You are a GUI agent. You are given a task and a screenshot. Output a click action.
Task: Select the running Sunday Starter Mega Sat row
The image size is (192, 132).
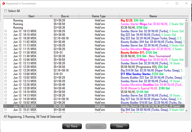pos(94,24)
